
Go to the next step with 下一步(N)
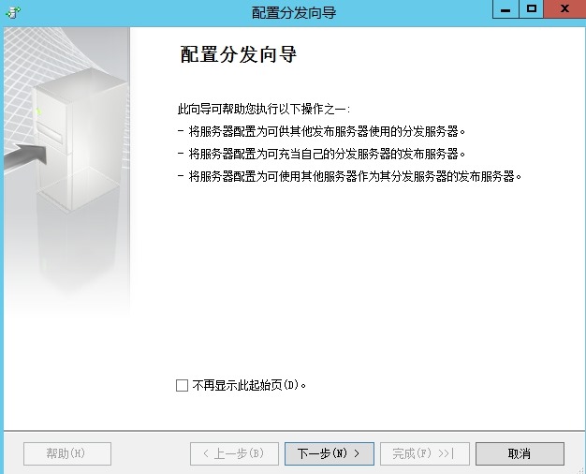329,453
